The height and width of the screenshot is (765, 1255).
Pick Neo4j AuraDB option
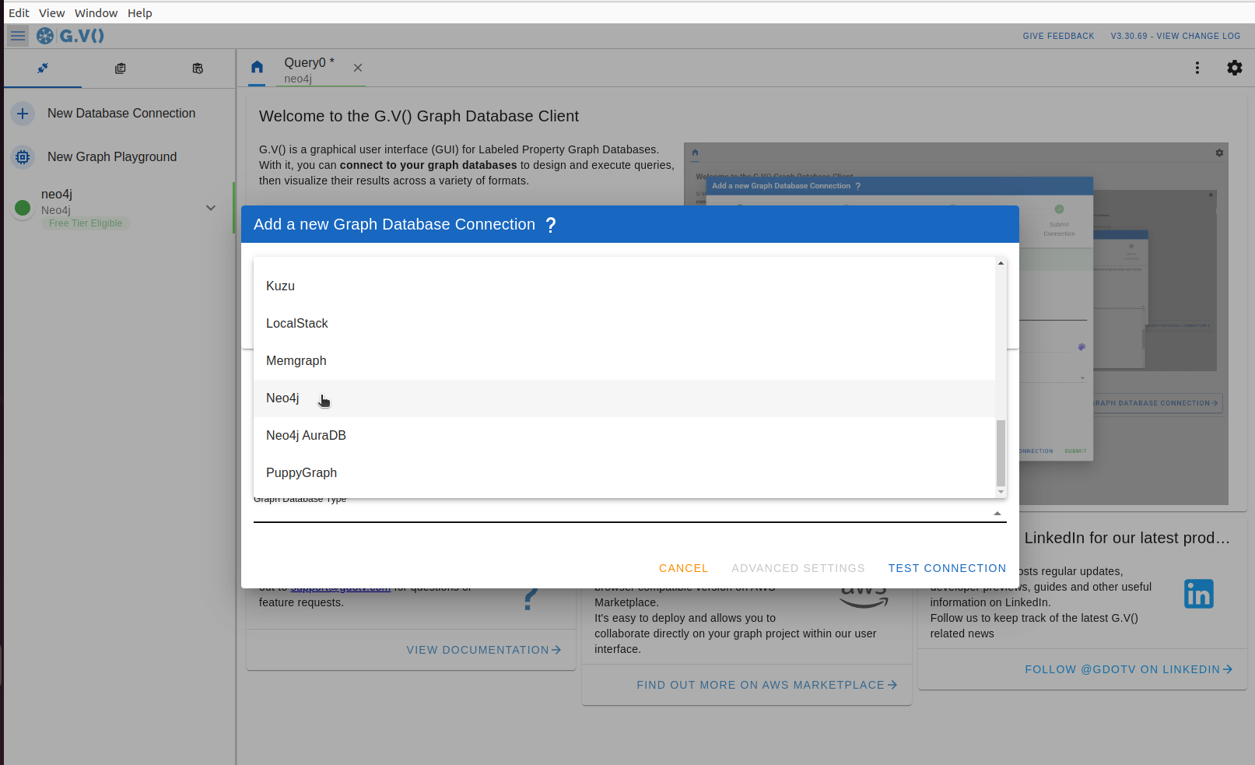[x=624, y=436]
